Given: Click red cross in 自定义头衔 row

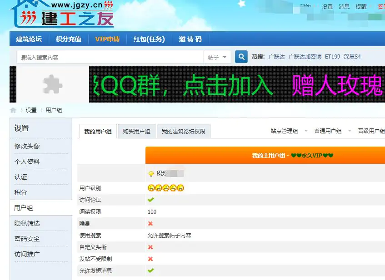Looking at the screenshot, I should click(x=150, y=247).
